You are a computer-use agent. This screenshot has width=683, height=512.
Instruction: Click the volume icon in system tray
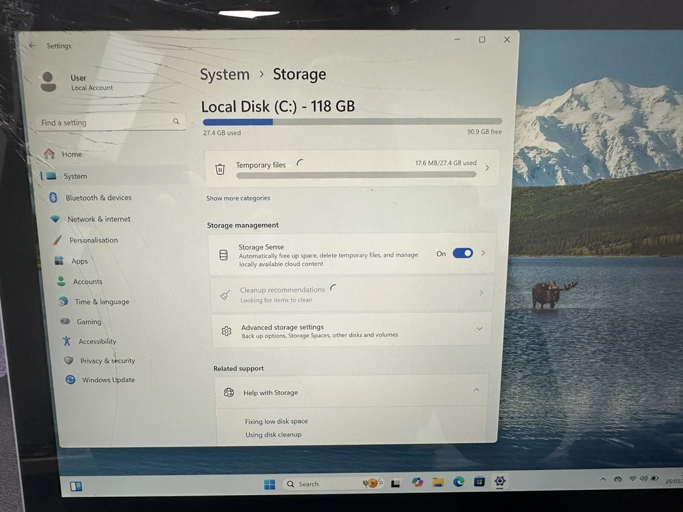point(644,479)
